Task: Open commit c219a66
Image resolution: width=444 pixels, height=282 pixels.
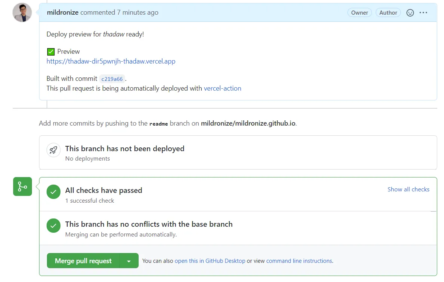Action: pyautogui.click(x=112, y=79)
